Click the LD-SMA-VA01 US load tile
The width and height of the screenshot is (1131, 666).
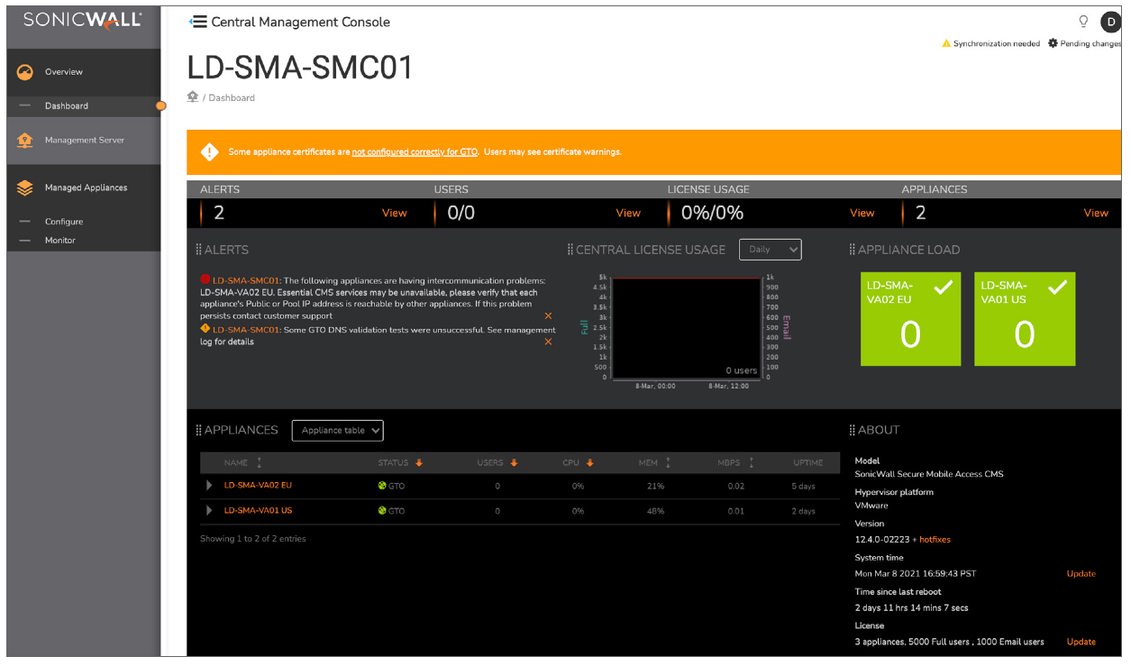pos(1025,319)
